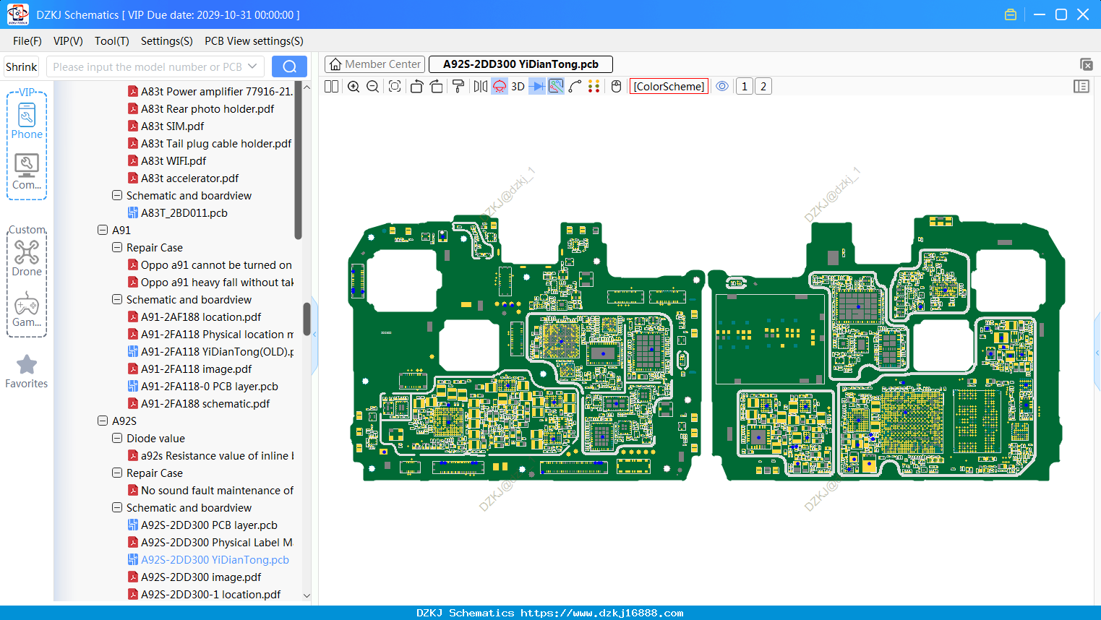Click the colored dots grid icon
This screenshot has height=620, width=1101.
pyautogui.click(x=594, y=87)
